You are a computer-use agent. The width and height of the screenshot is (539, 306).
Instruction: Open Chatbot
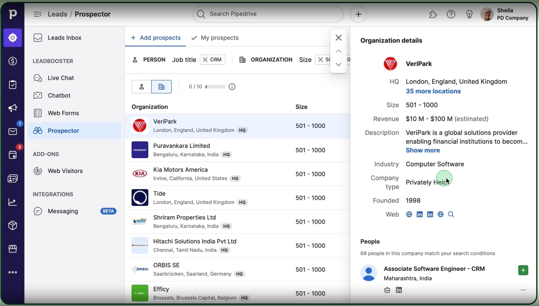tap(75, 96)
